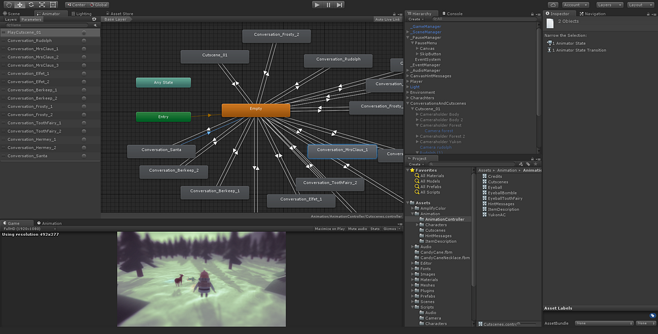The height and width of the screenshot is (334, 658).
Task: Collapse ConversationsAndCutscenes in Hierarchy
Action: click(407, 103)
